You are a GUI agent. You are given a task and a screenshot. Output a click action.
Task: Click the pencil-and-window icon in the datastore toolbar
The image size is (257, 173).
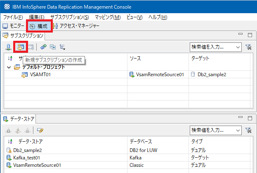pos(40,130)
